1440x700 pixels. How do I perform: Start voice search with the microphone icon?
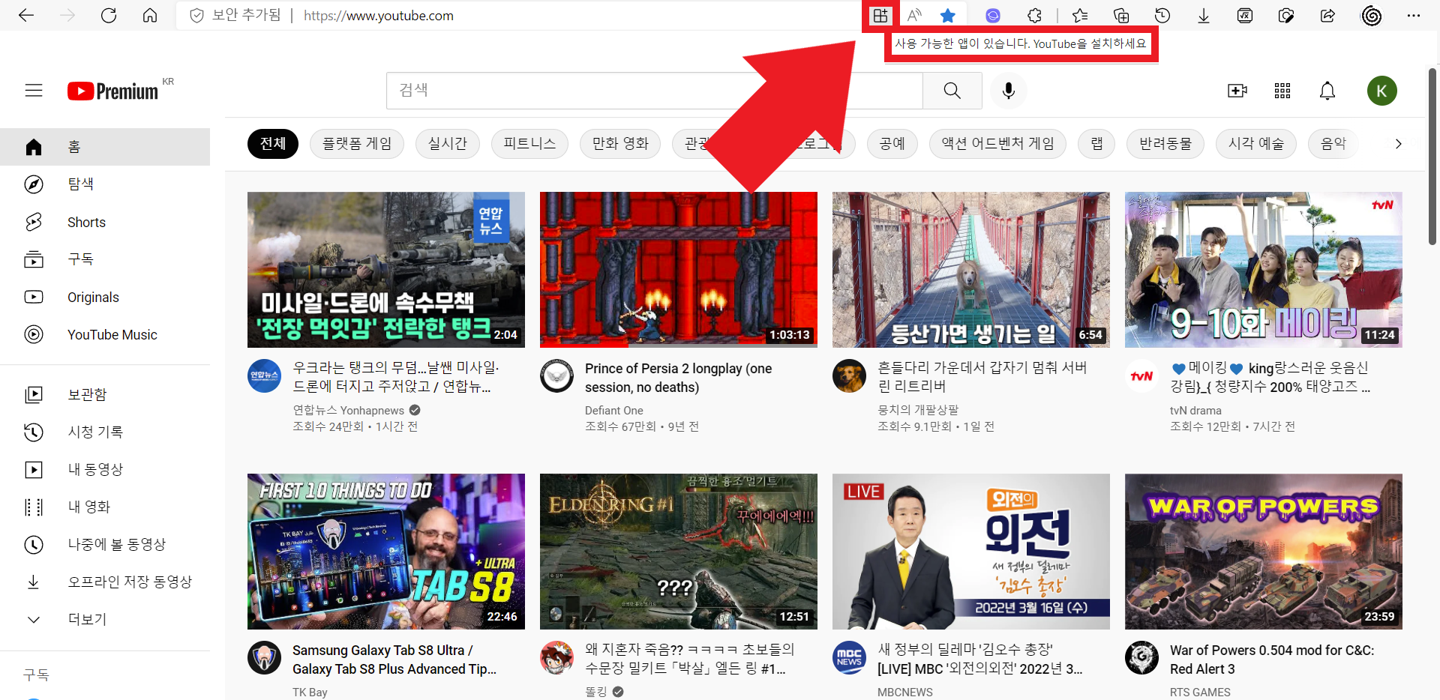tap(1009, 91)
